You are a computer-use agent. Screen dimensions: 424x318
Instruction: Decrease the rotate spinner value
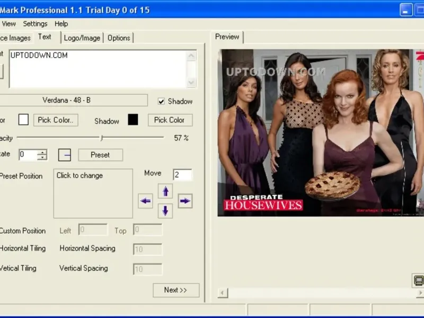[42, 157]
